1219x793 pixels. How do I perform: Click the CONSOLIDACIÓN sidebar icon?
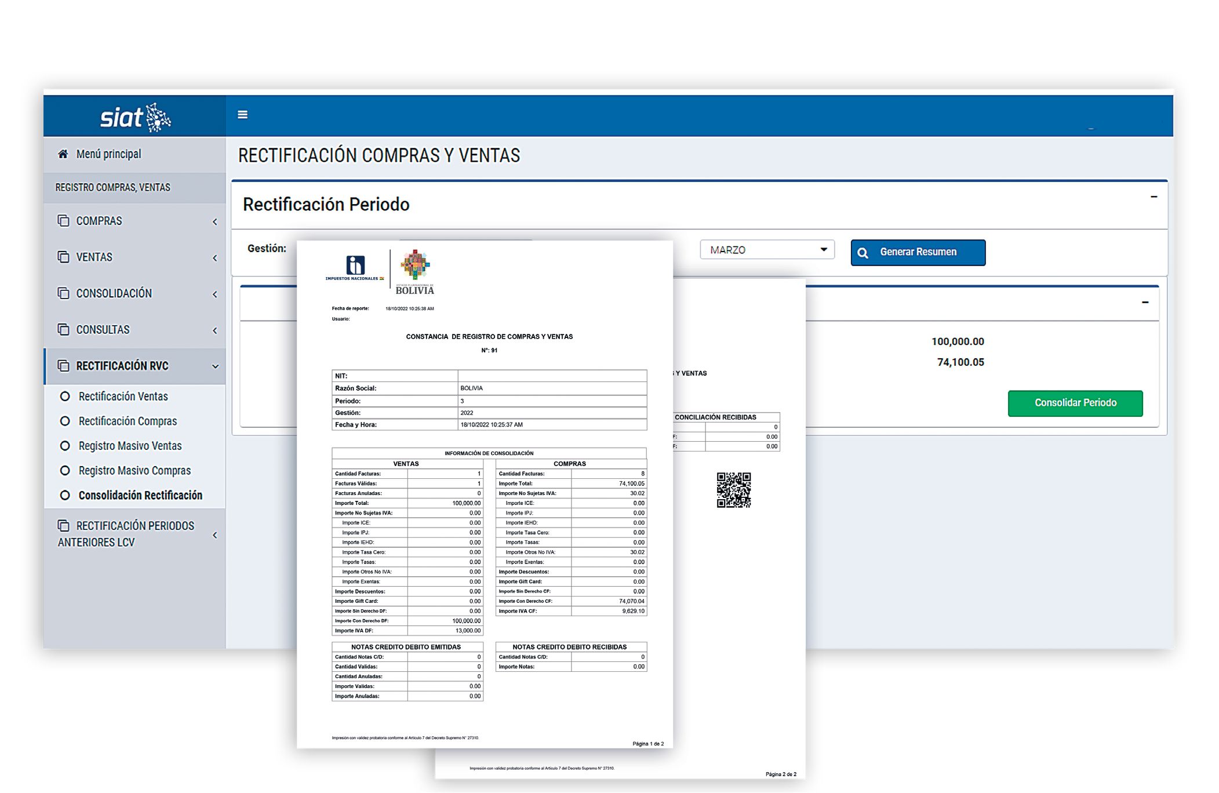(63, 293)
